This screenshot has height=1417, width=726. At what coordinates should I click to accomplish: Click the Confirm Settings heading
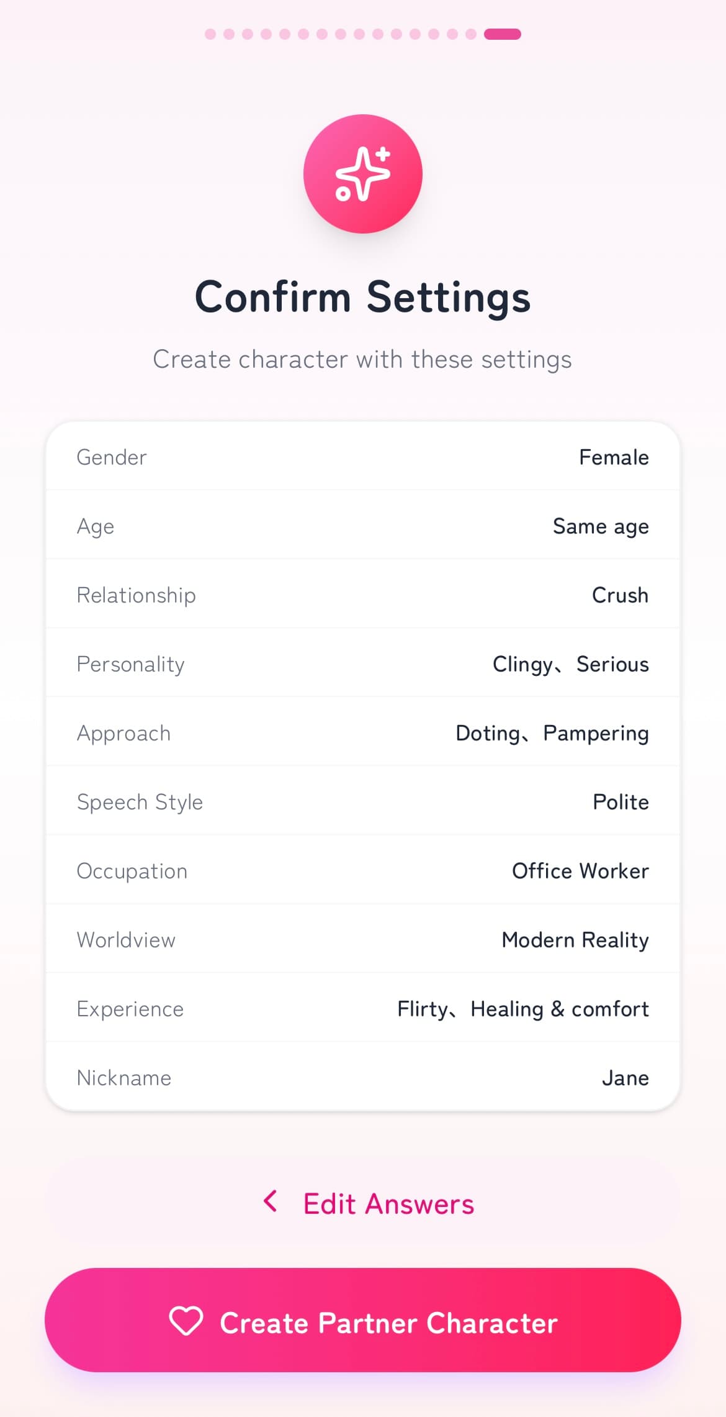[363, 297]
